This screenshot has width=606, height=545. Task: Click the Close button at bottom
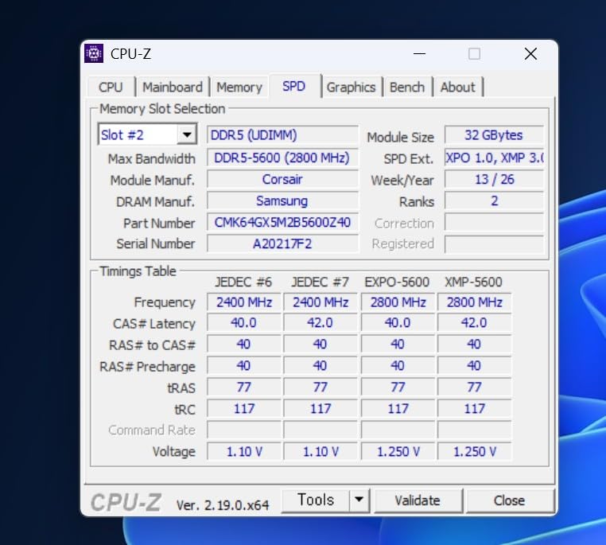coord(510,500)
